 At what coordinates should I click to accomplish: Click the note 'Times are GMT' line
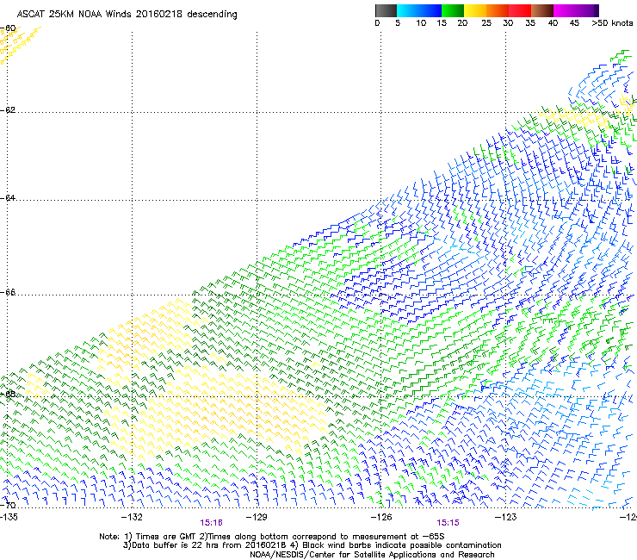click(x=272, y=537)
